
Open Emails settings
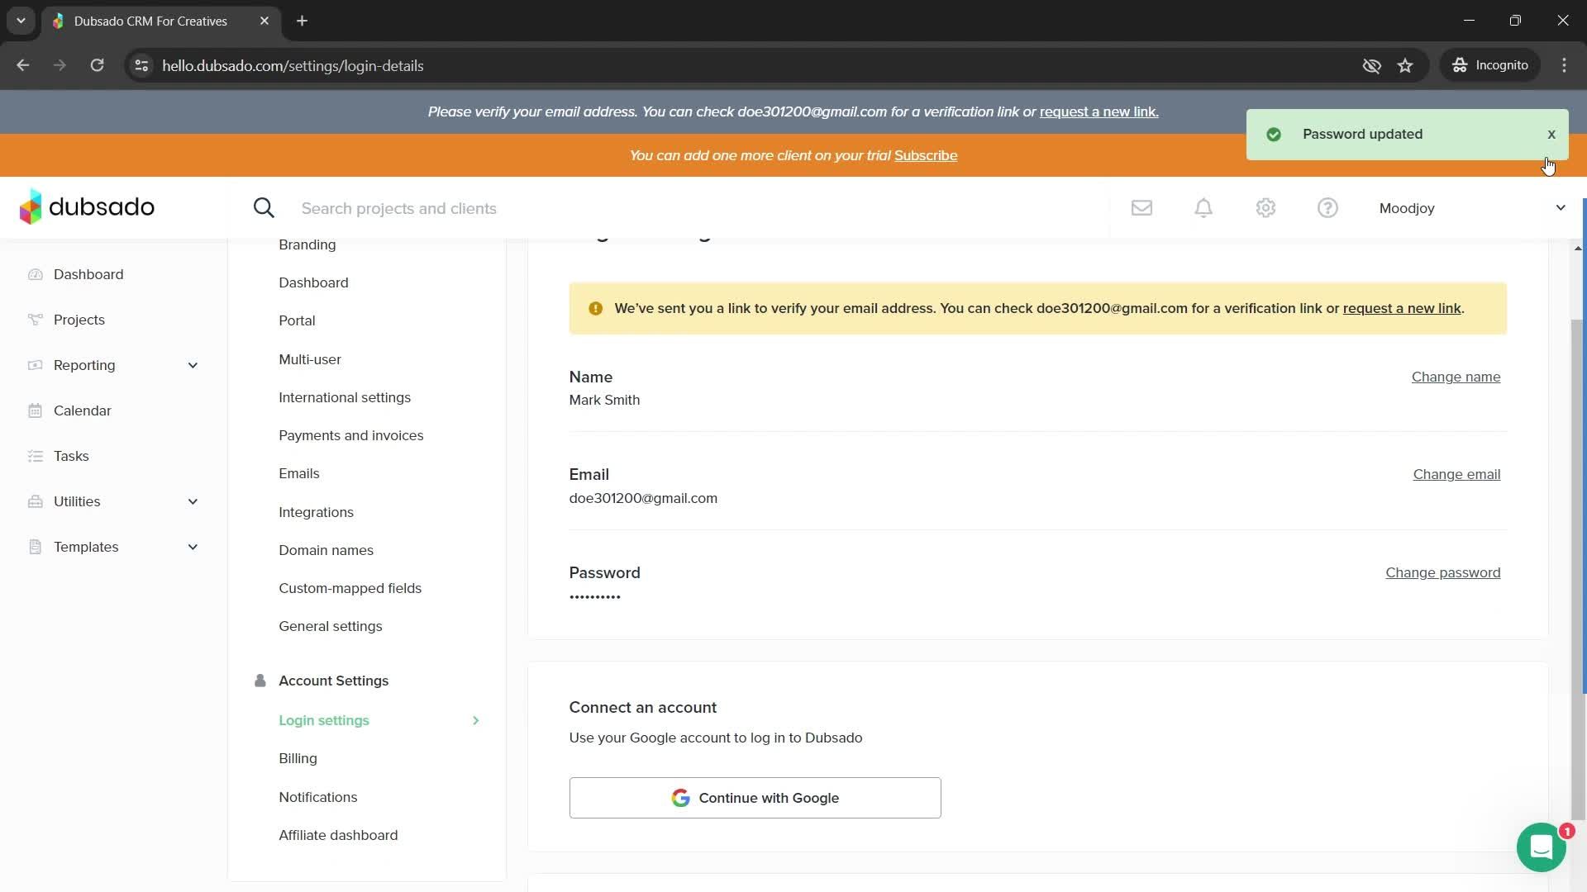point(298,473)
